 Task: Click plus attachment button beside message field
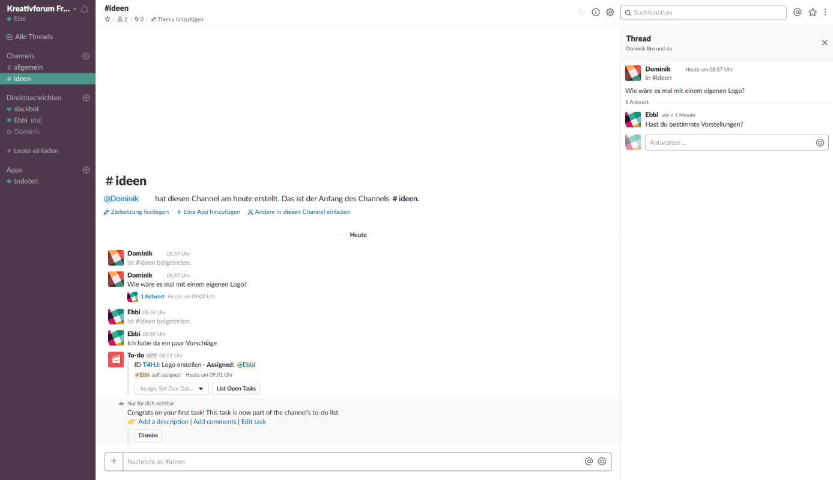point(114,461)
